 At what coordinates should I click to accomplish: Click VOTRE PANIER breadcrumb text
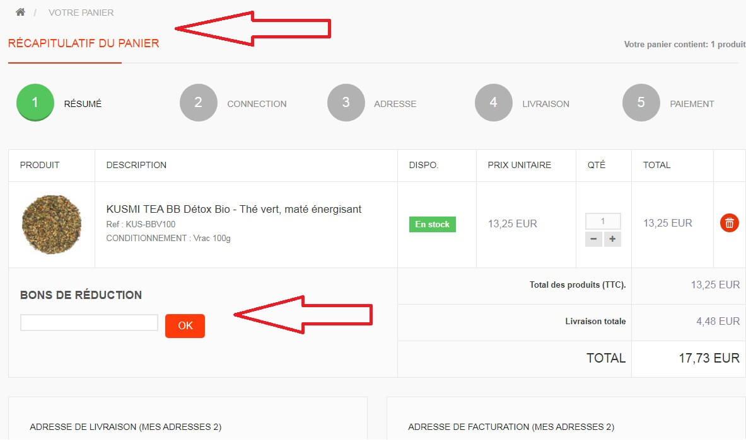coord(81,13)
